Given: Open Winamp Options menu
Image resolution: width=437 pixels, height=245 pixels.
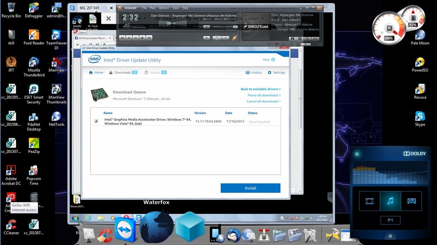Looking at the screenshot, I should coord(164,8).
